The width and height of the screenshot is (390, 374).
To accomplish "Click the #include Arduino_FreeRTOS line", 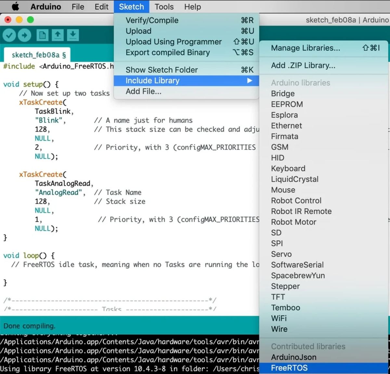I will (58, 66).
